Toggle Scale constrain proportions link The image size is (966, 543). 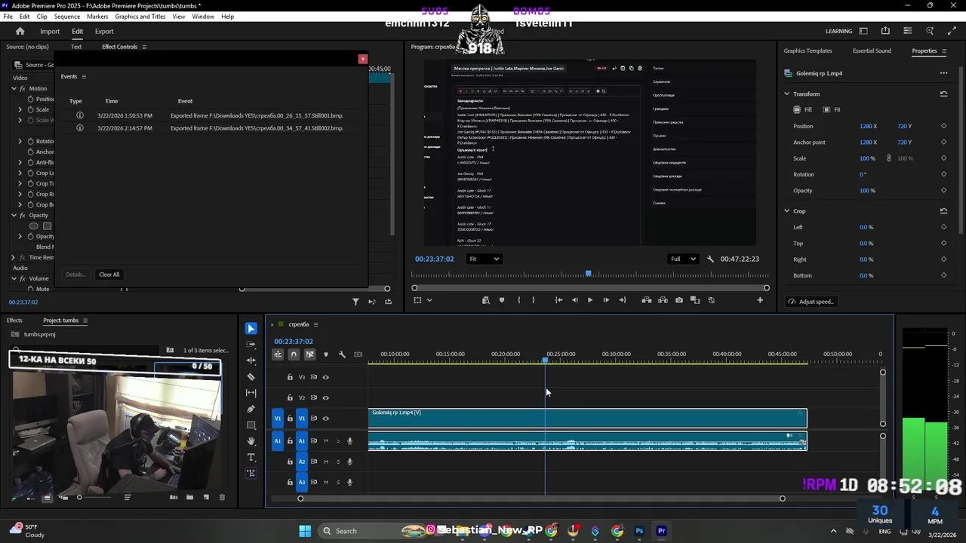point(889,158)
